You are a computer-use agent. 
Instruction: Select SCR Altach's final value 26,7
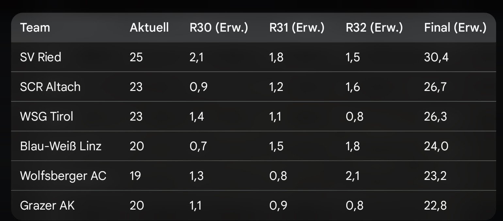pyautogui.click(x=435, y=87)
